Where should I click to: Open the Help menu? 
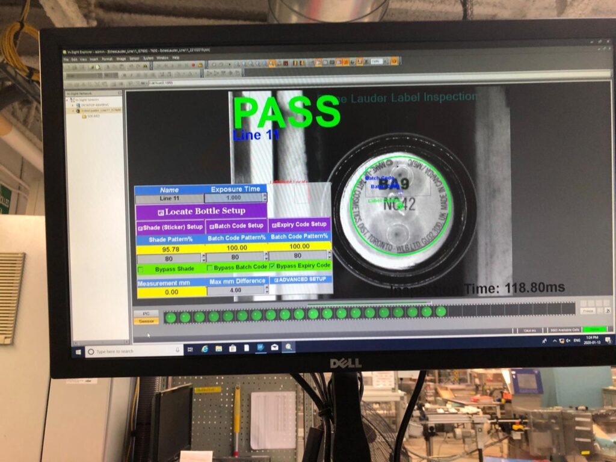coord(176,58)
